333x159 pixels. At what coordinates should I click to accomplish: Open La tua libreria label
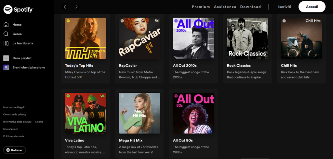tap(23, 43)
